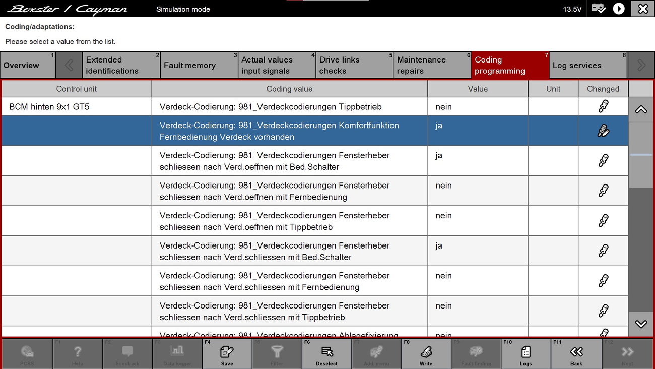Open the Logs function

click(526, 354)
